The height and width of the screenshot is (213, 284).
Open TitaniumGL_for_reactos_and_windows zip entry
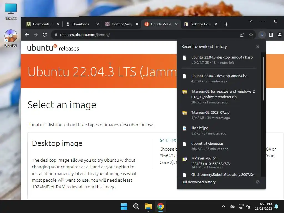tap(219, 97)
